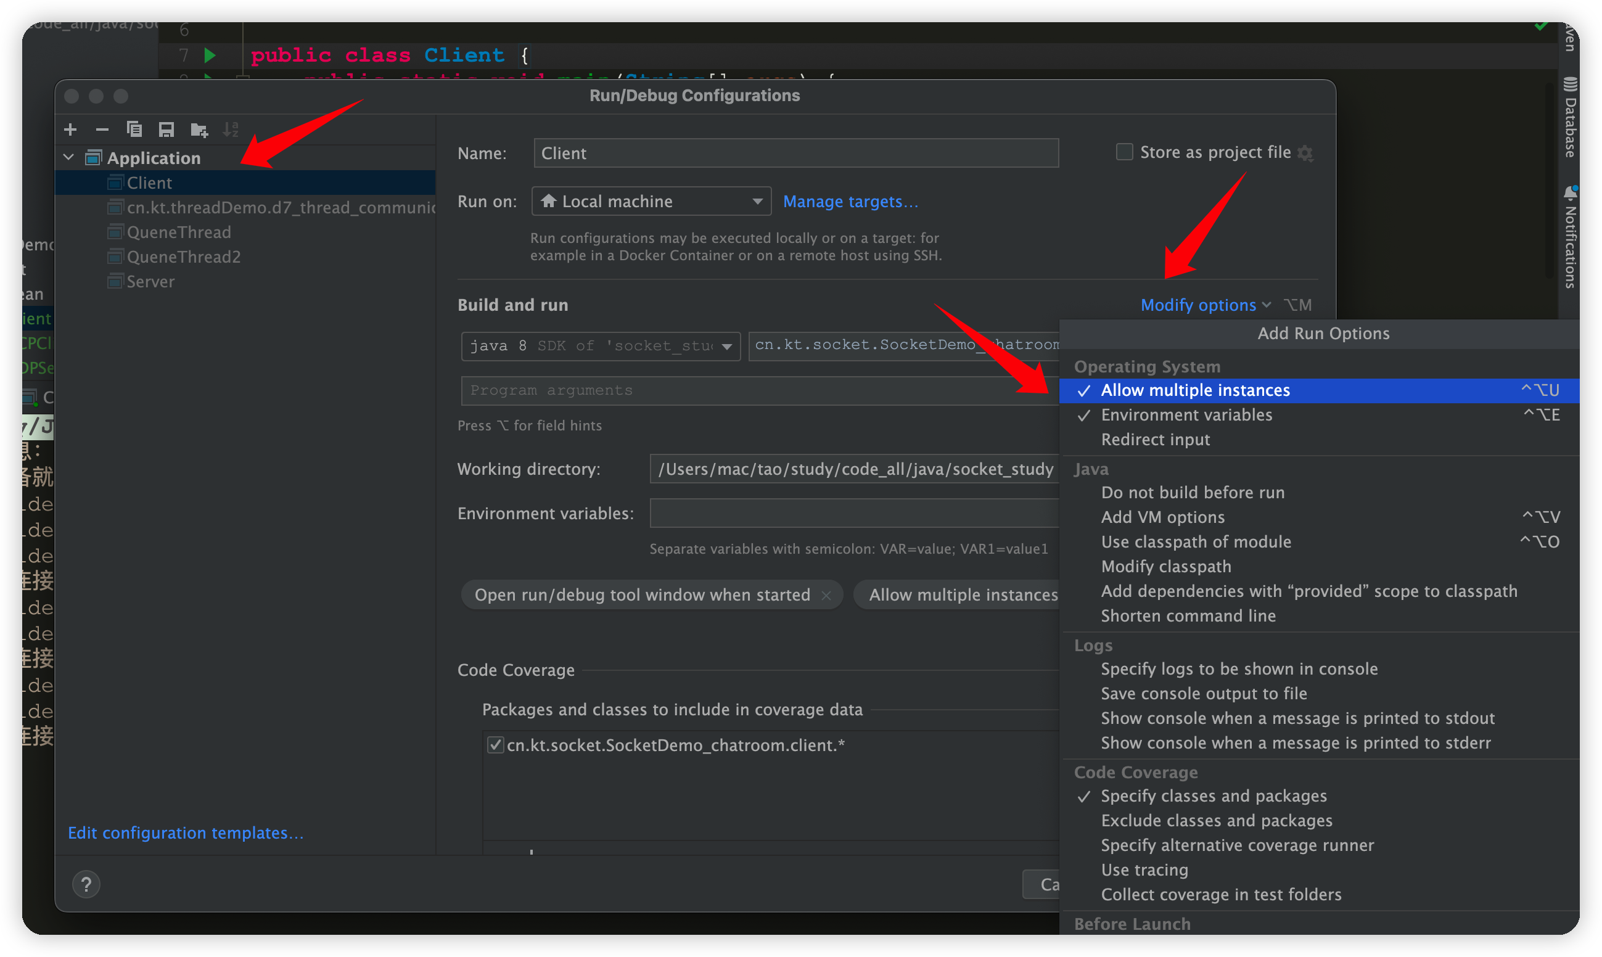Open help with question mark button
Image resolution: width=1602 pixels, height=957 pixels.
click(x=86, y=885)
